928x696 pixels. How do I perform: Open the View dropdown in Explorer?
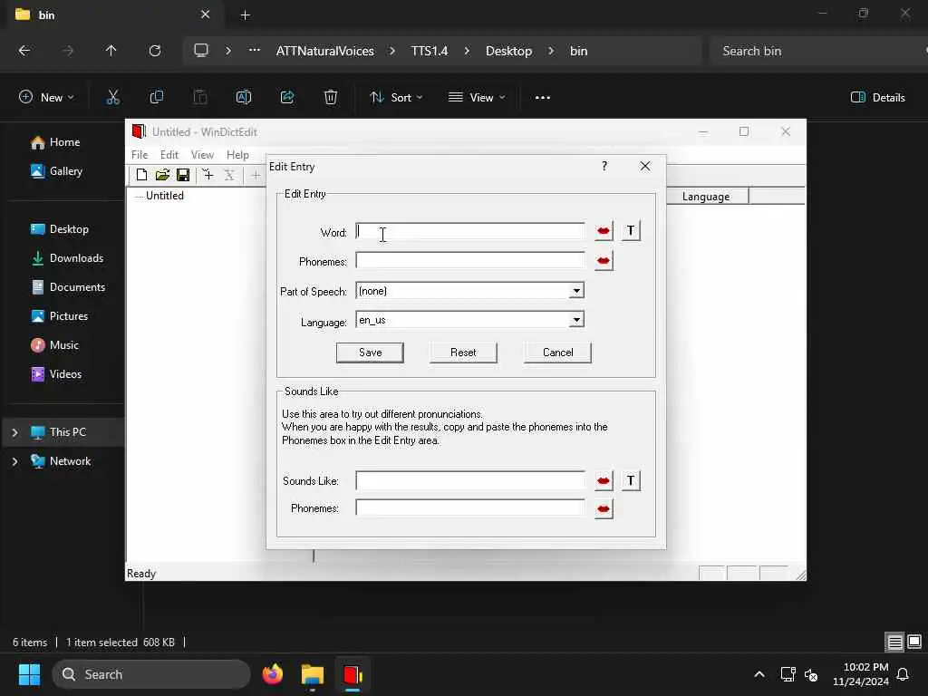click(477, 97)
